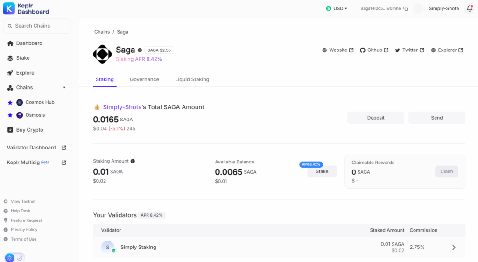Toggle the light/dark theme switch

[14, 257]
